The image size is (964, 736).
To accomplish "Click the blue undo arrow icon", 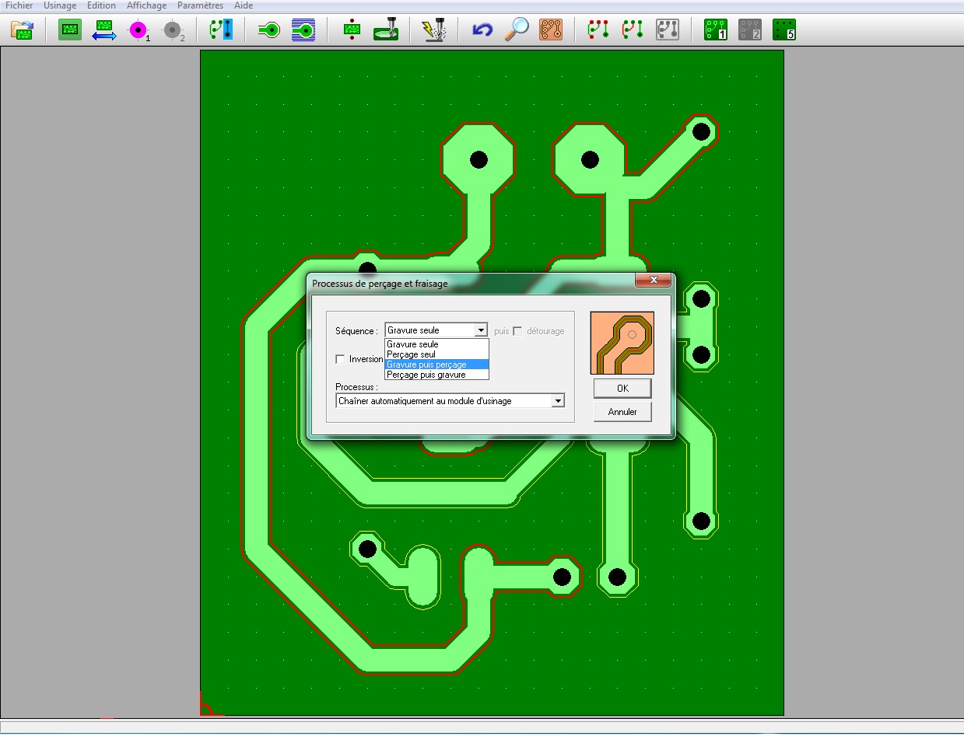I will click(482, 31).
